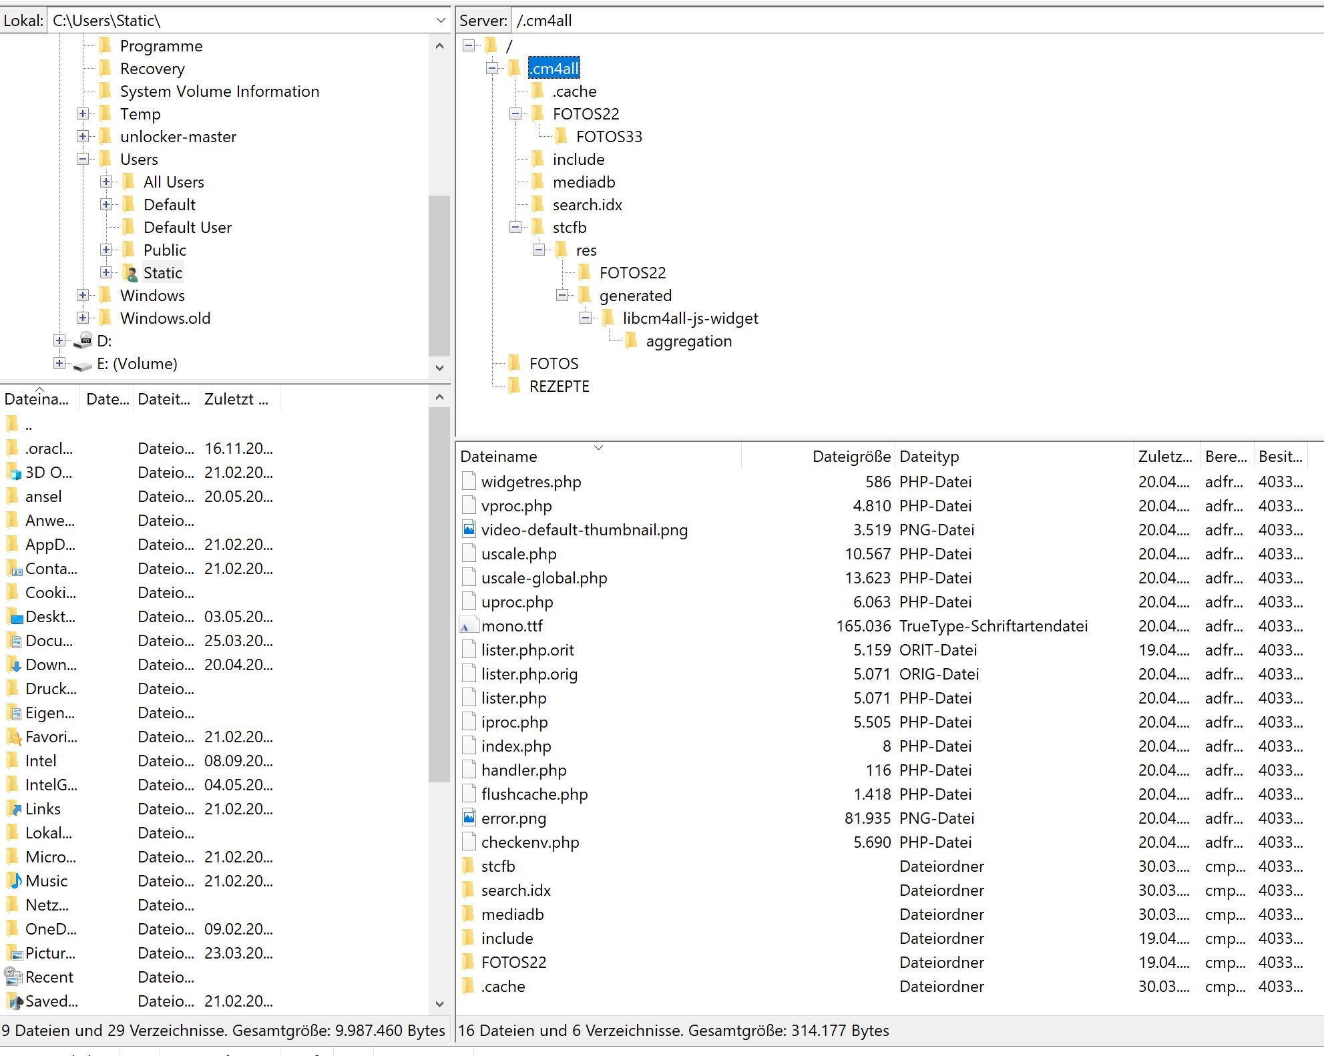Collapse the .cm4all server folder

(x=492, y=69)
